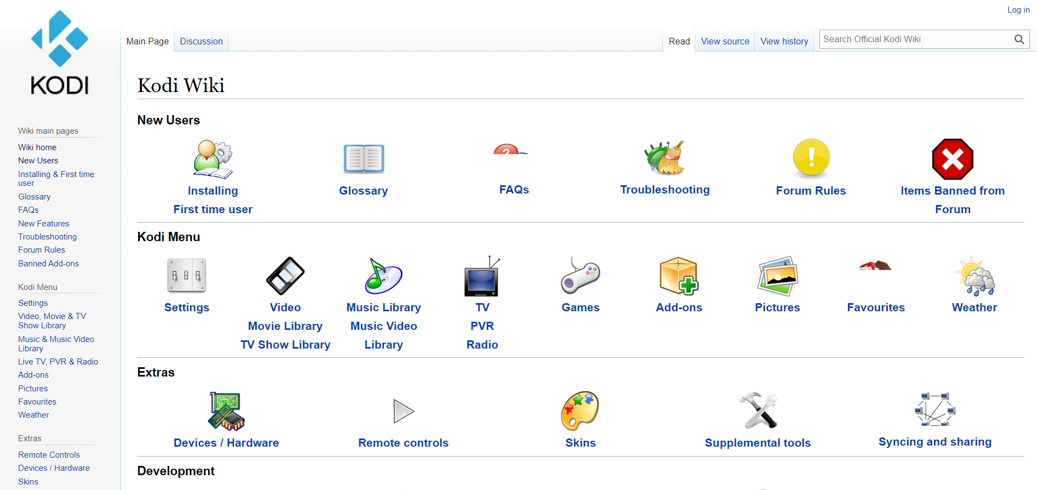The height and width of the screenshot is (490, 1037).
Task: Open Favourites in the sidebar
Action: [37, 402]
